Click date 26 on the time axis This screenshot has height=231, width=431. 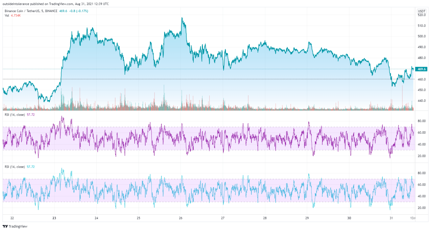[180, 218]
